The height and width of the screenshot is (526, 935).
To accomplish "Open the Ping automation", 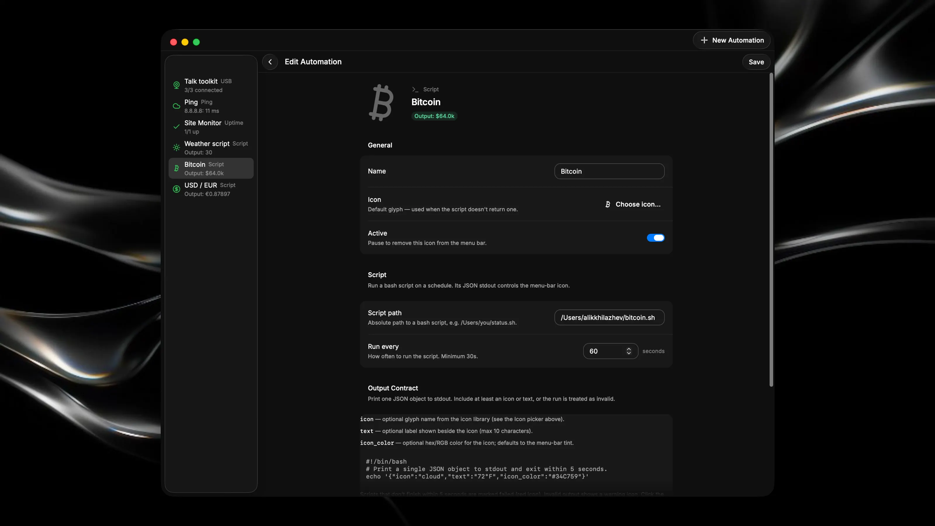I will 211,106.
